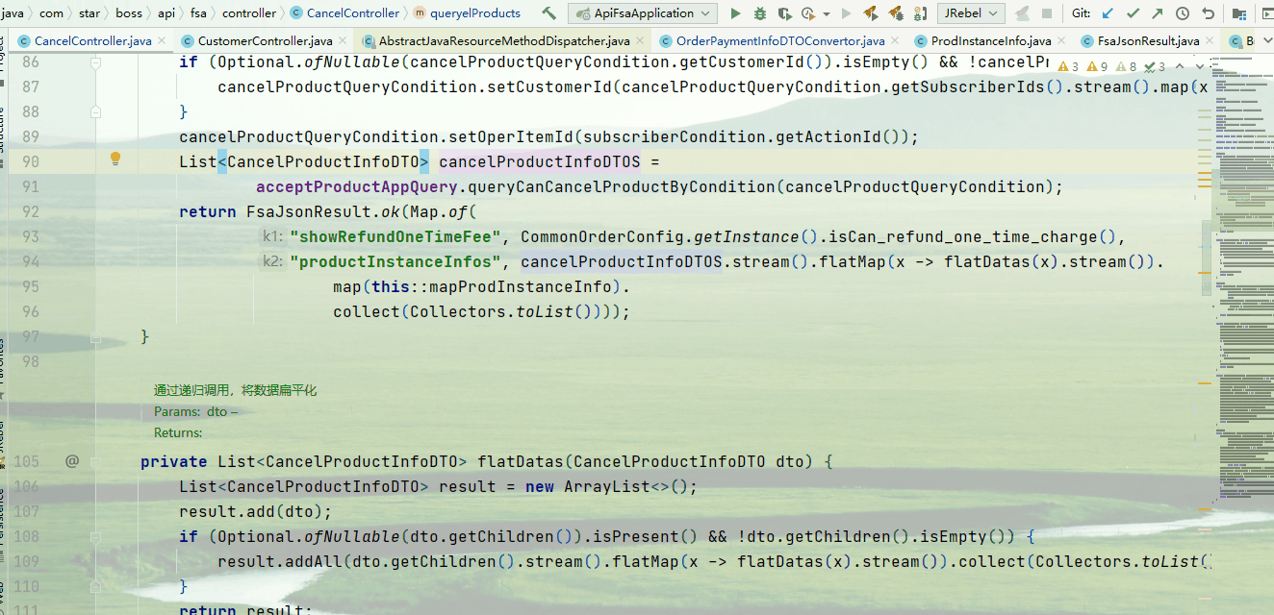Click the queryelProducts method breadcrumb

click(468, 13)
